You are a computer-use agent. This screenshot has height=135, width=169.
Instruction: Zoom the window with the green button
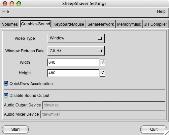click(x=19, y=4)
